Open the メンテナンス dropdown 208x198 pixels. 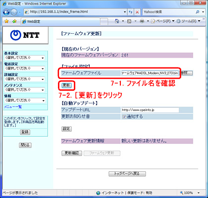pos(25,90)
